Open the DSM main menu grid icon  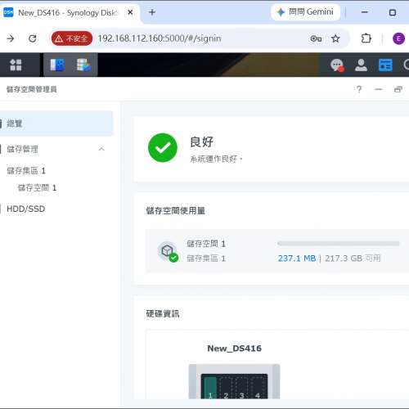coord(16,65)
